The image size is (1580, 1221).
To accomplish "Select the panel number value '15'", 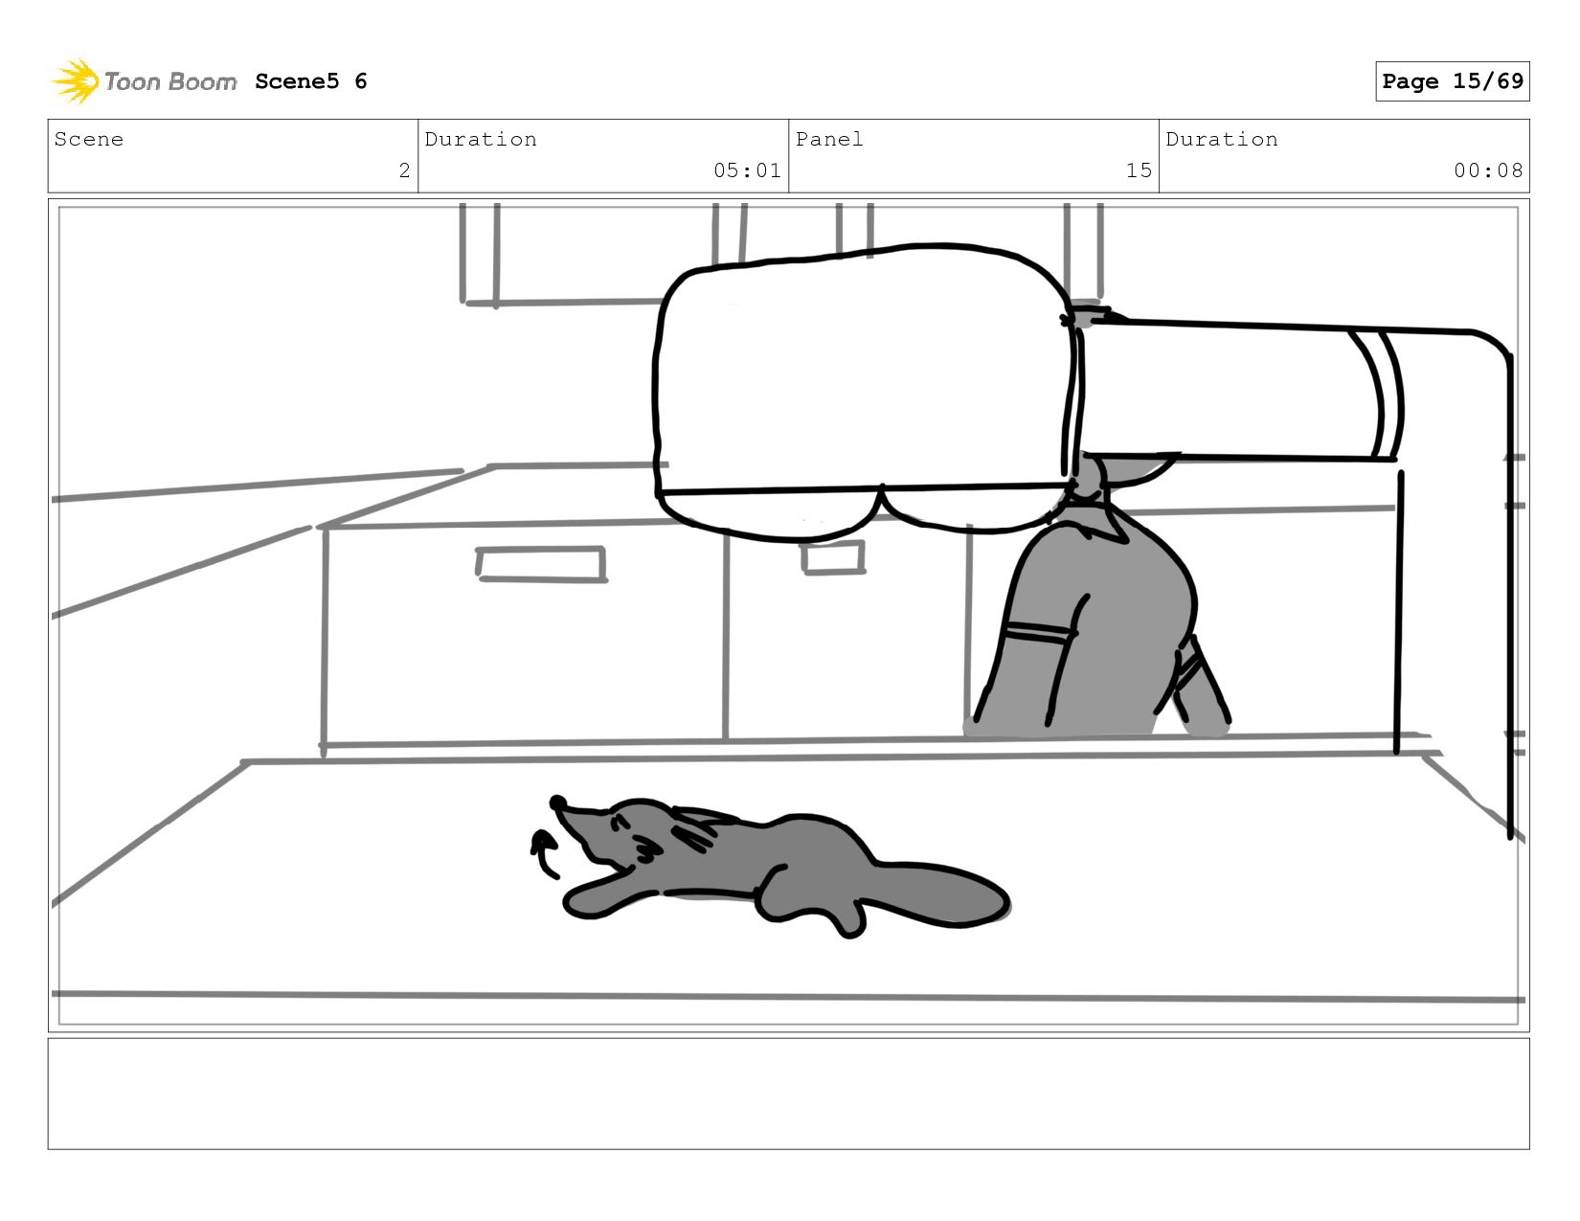I will 1139,170.
